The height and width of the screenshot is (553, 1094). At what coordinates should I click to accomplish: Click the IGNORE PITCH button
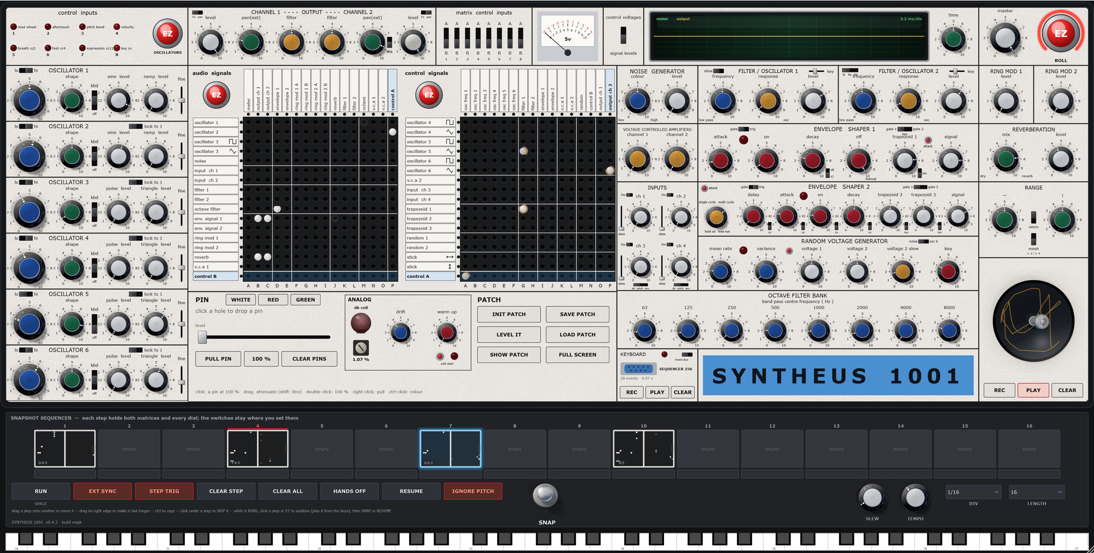coord(473,491)
